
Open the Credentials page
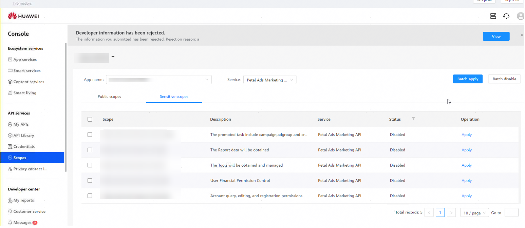click(24, 146)
